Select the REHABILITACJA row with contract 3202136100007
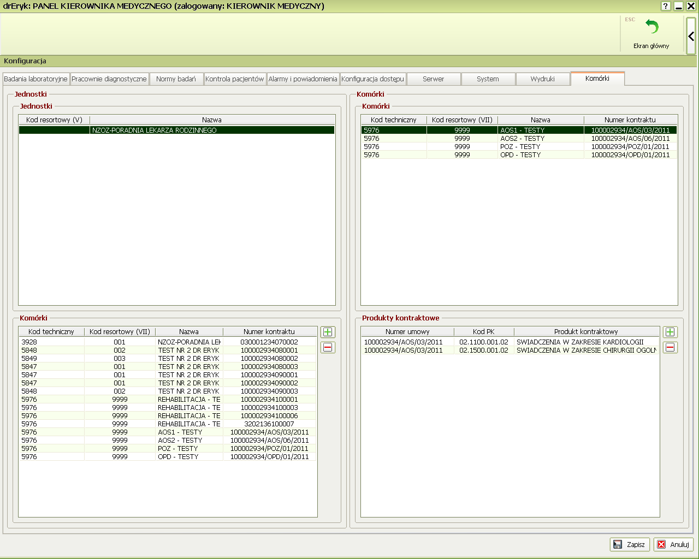The image size is (699, 559). click(x=168, y=424)
